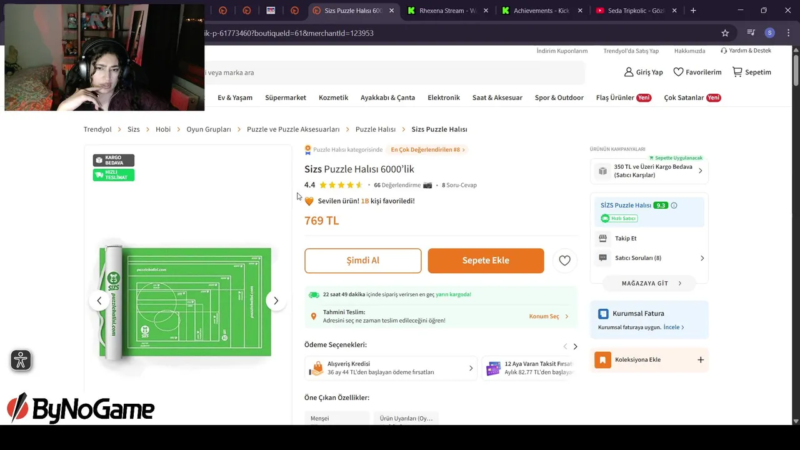This screenshot has width=800, height=450.
Task: Click the Trendyol search field
Action: [x=394, y=72]
